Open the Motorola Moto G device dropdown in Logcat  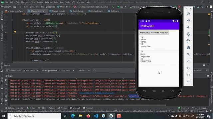pos(22,70)
